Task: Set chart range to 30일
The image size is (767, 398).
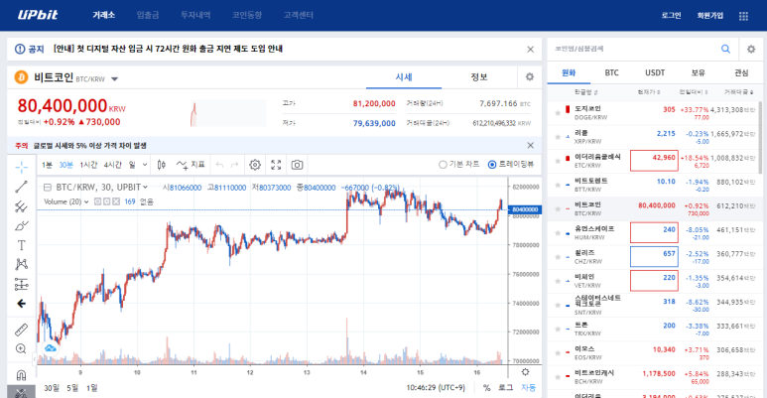Action: click(52, 388)
